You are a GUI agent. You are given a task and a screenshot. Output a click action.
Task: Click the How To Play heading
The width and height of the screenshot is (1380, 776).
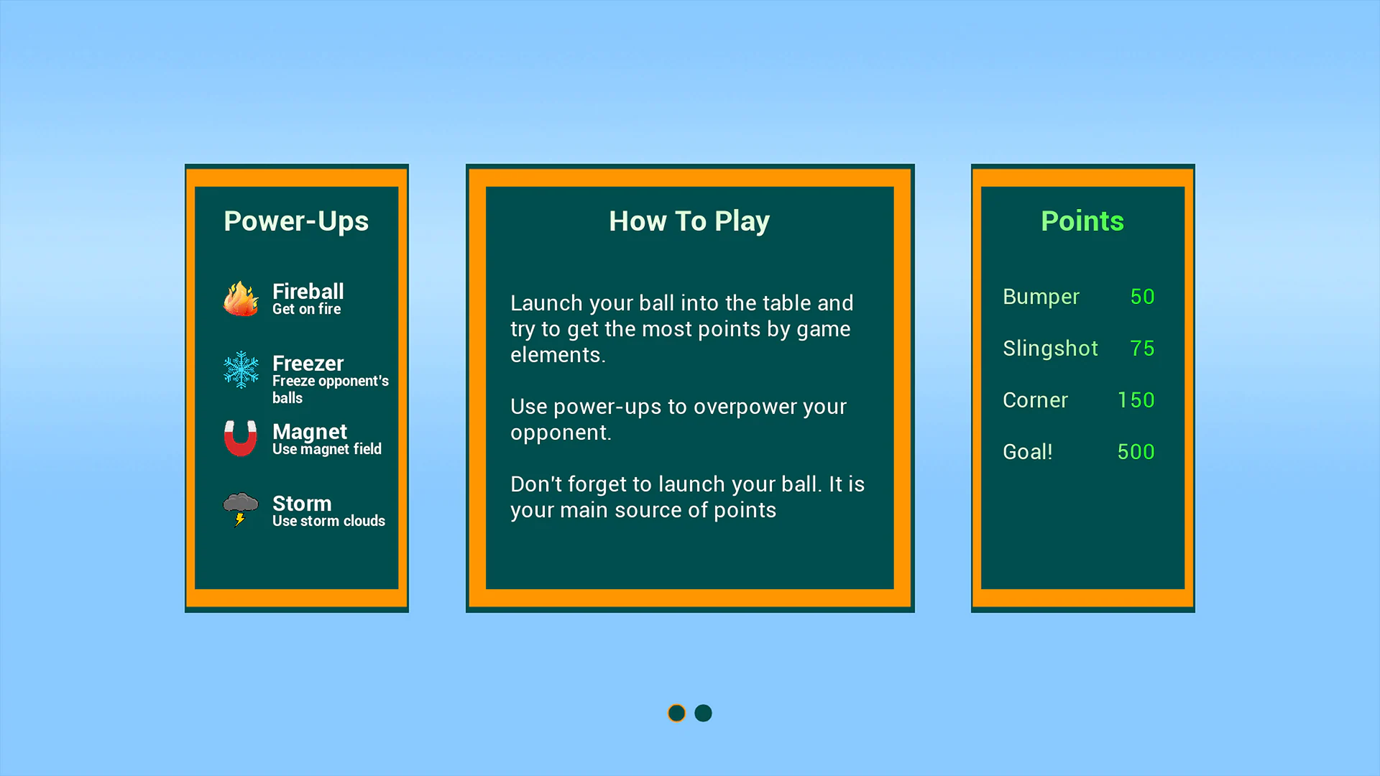[x=689, y=221]
